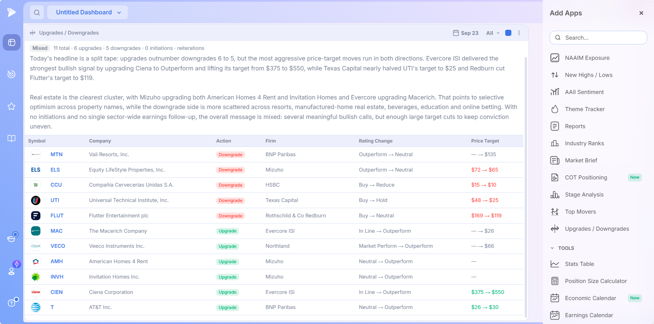The image size is (654, 324).
Task: Click the COT Positioning icon
Action: 555,177
